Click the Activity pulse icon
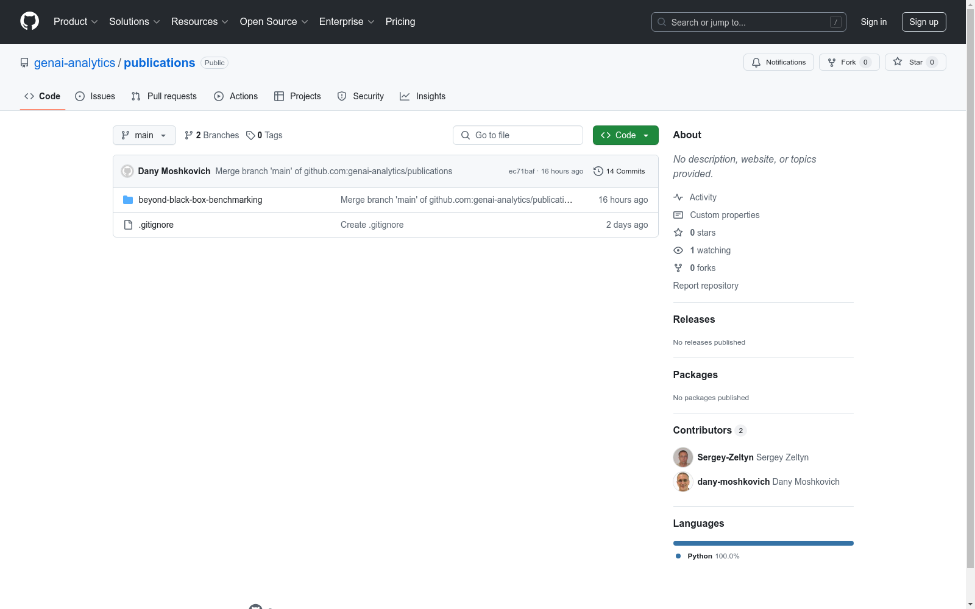Image resolution: width=975 pixels, height=609 pixels. coord(678,197)
